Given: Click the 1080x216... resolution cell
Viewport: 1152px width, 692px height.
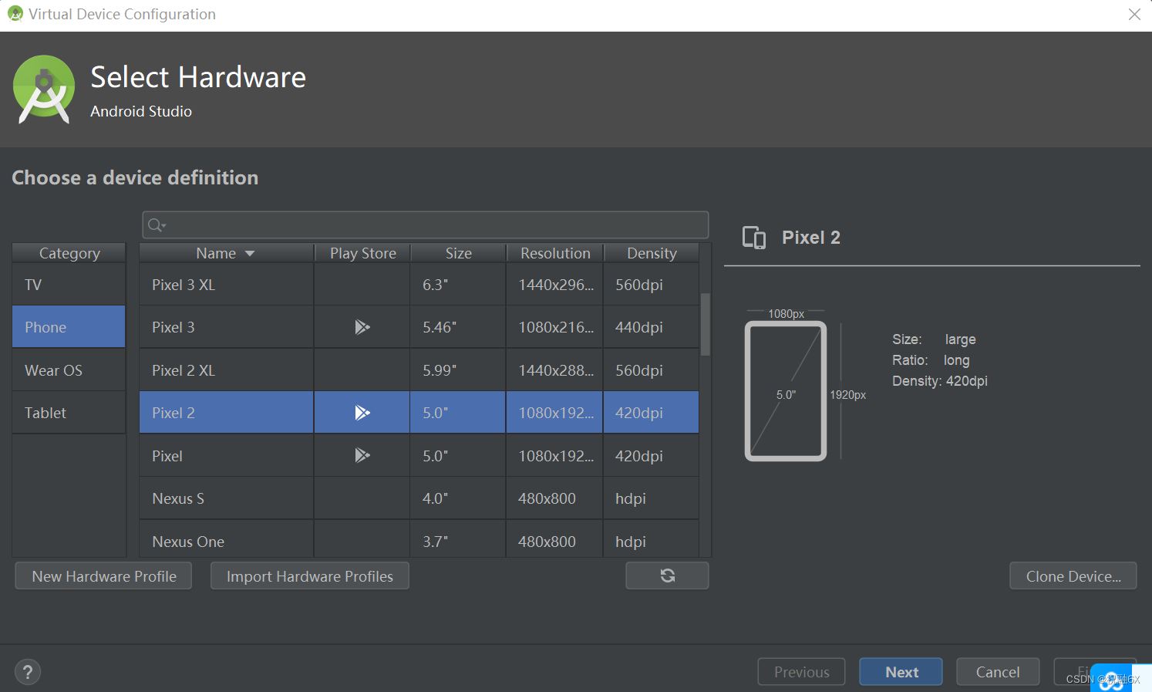Looking at the screenshot, I should (554, 327).
